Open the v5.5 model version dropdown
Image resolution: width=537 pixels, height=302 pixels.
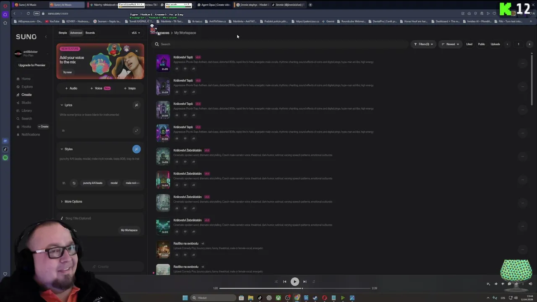pos(136,33)
